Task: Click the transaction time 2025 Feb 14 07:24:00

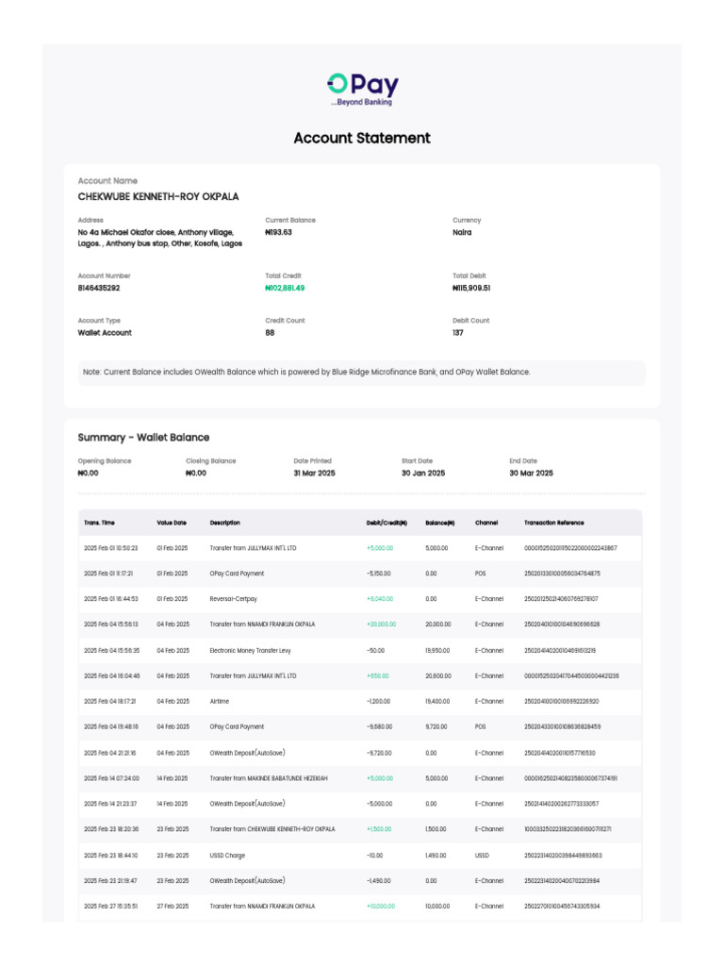Action: (x=111, y=778)
